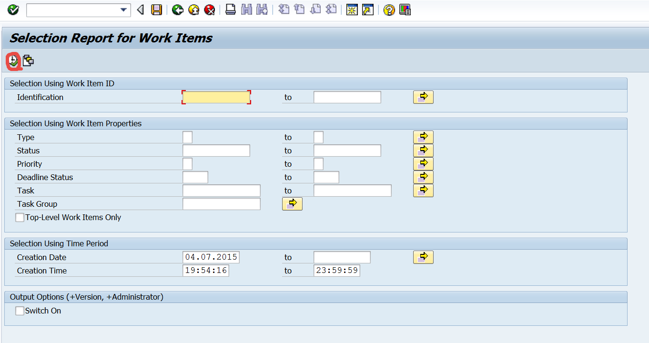This screenshot has height=343, width=649.
Task: Open the Print icon
Action: point(231,10)
